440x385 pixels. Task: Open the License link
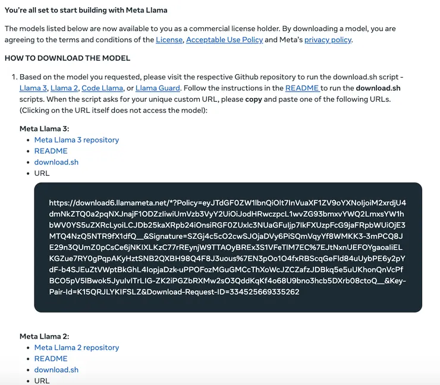169,40
